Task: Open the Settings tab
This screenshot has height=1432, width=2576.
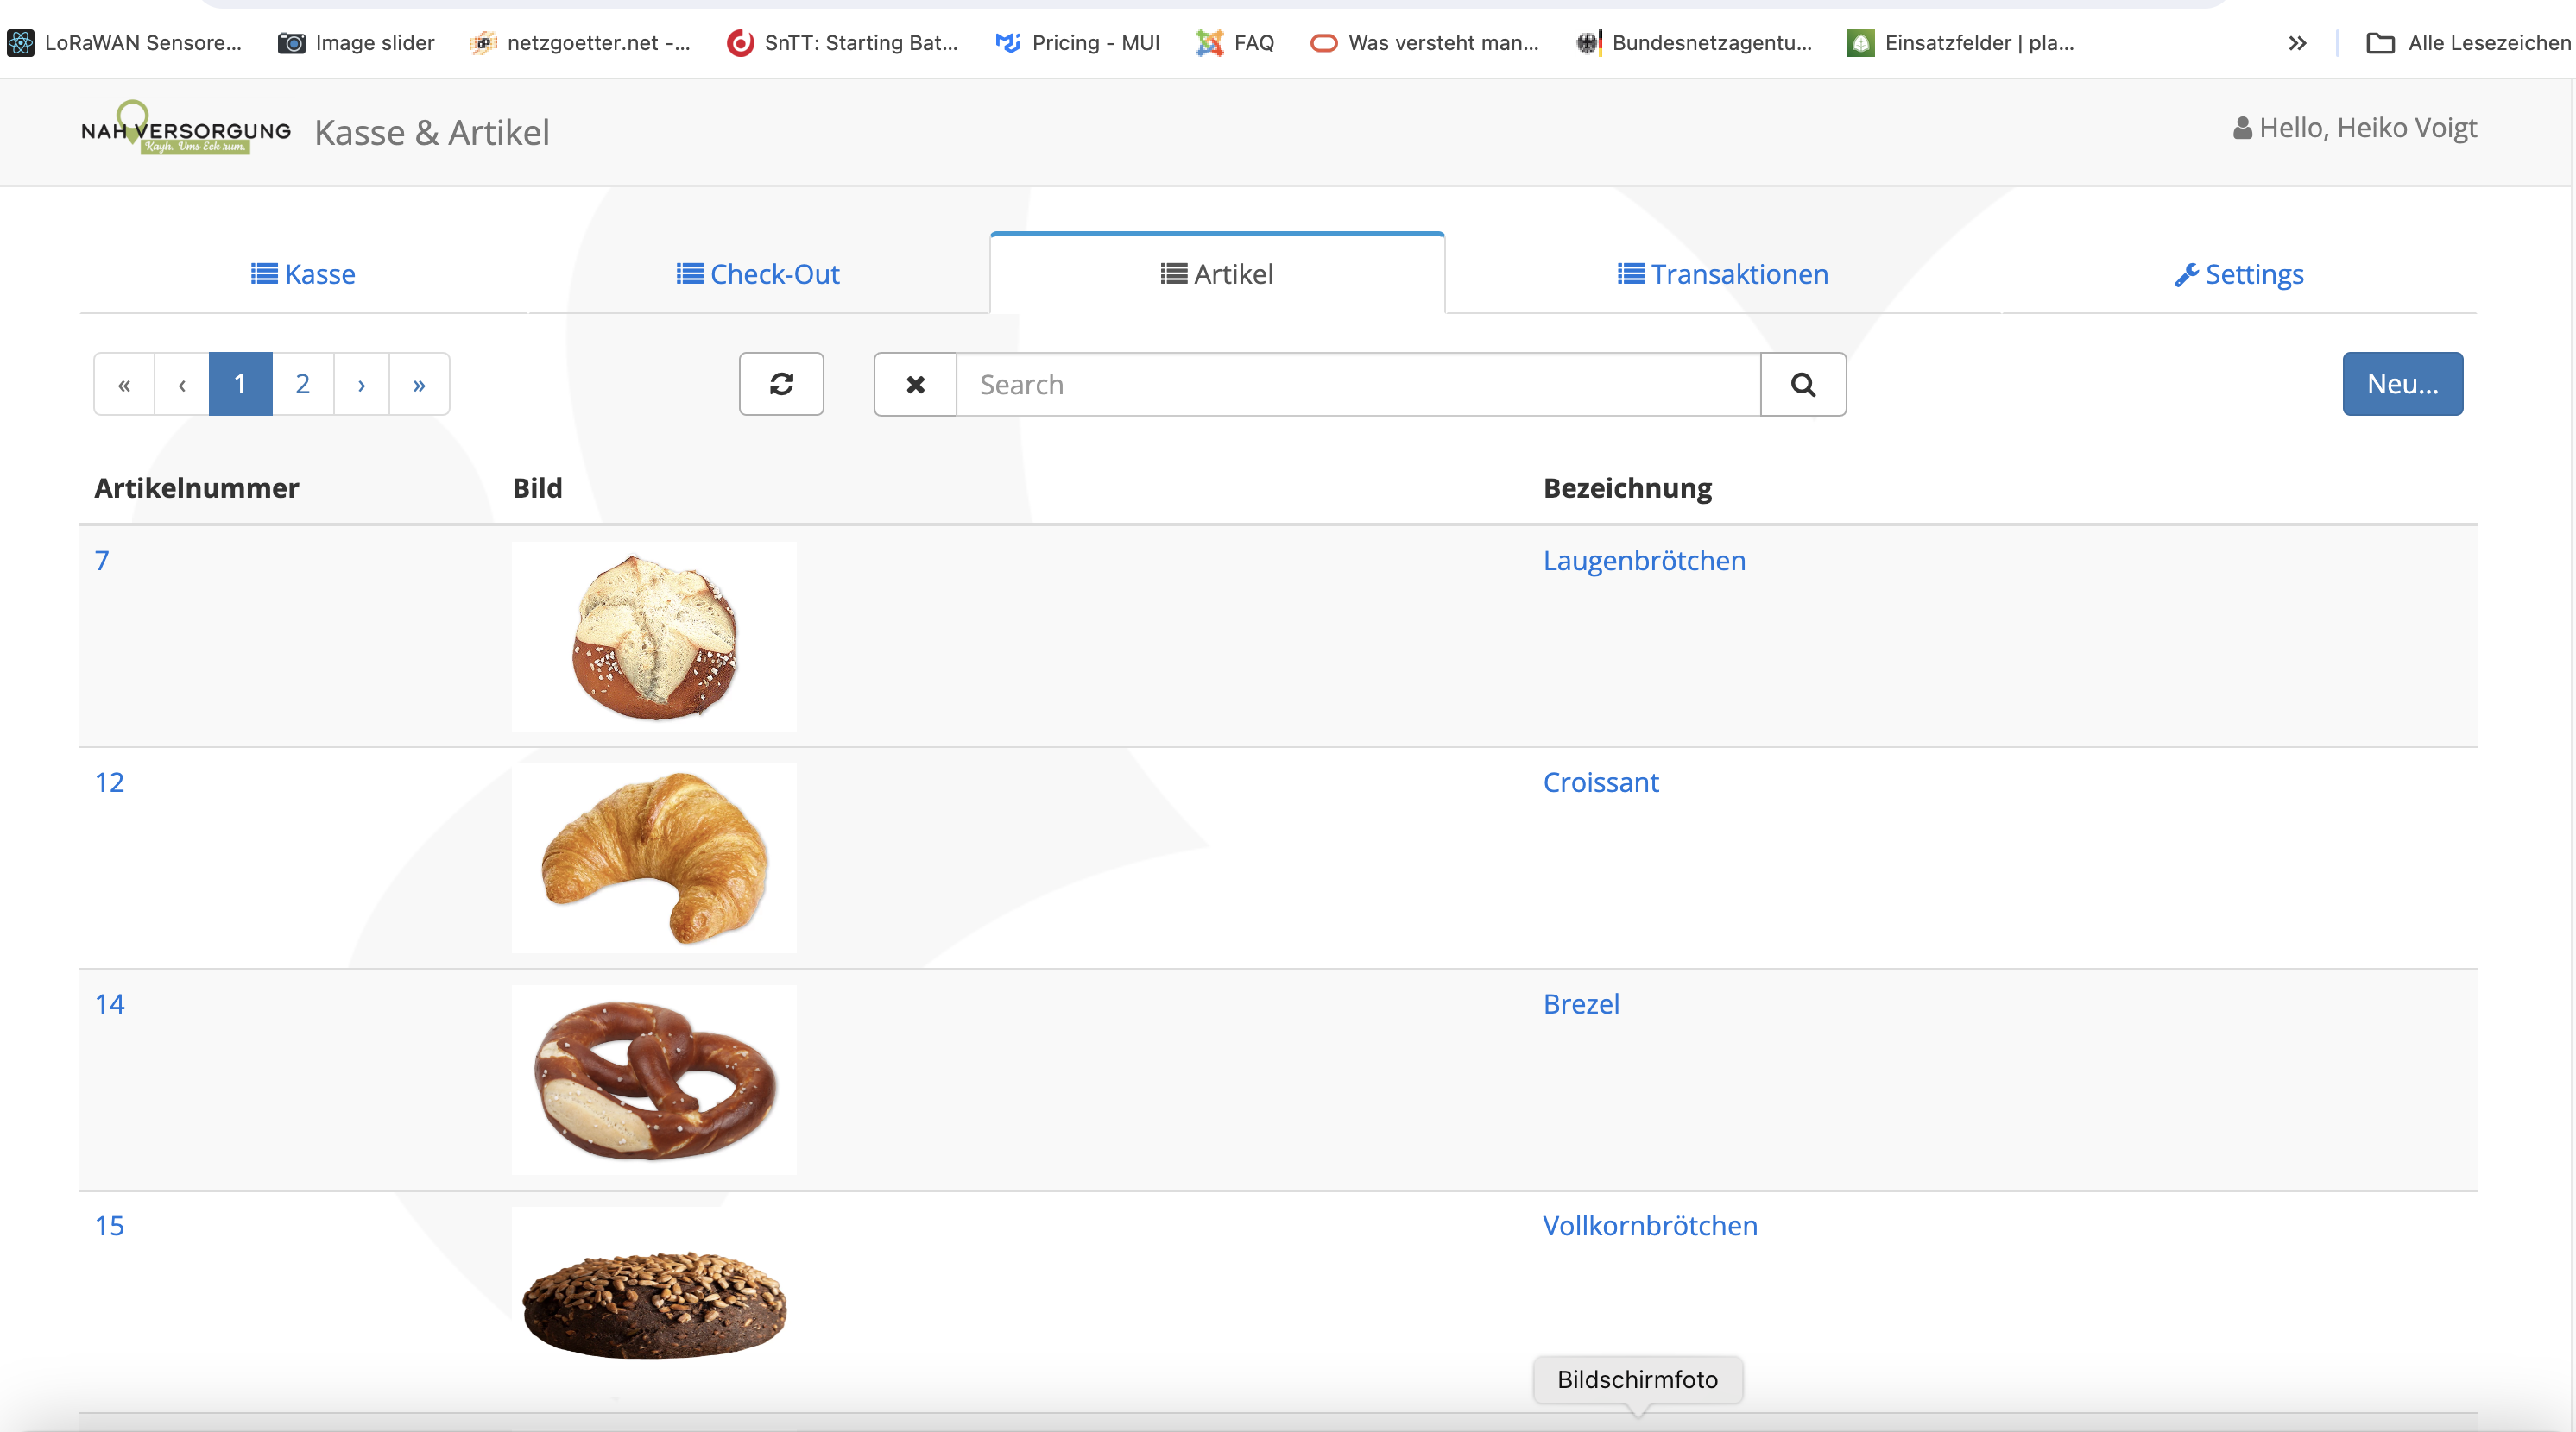Action: tap(2239, 273)
